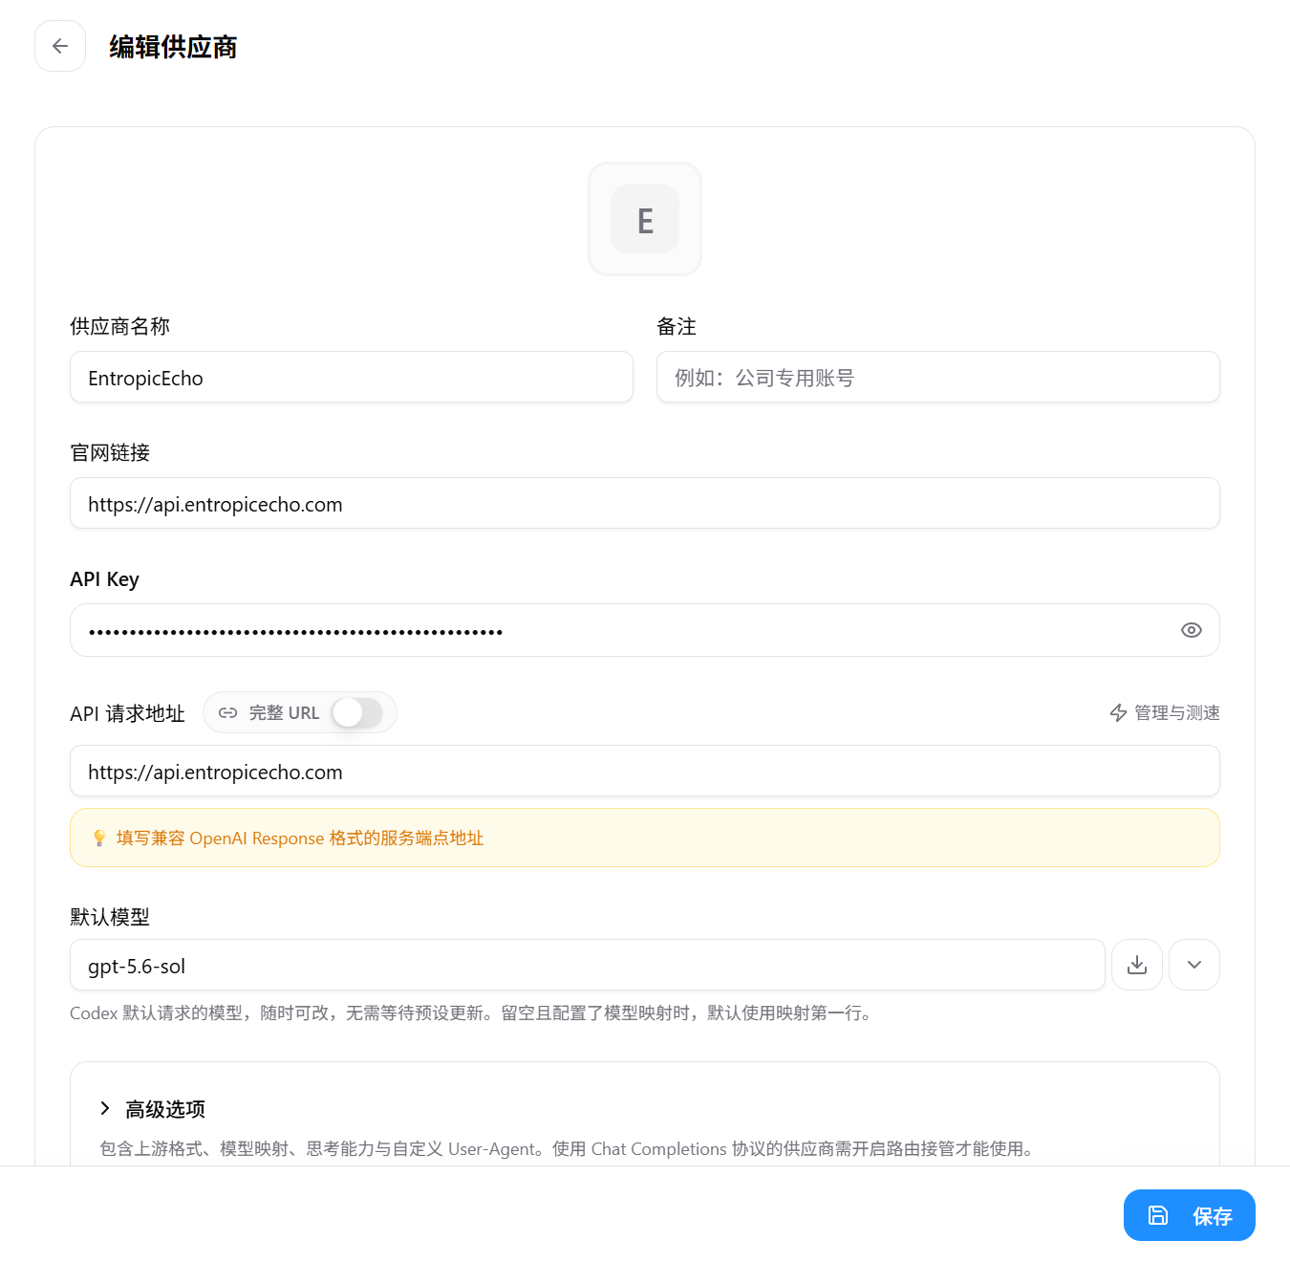
Task: Click the 默认模型 label
Action: (110, 917)
